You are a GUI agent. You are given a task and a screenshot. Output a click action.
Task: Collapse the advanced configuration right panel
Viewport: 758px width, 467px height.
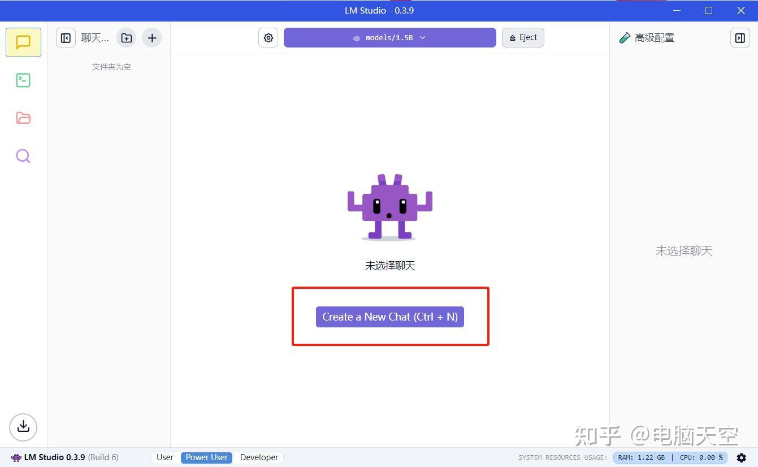point(740,38)
